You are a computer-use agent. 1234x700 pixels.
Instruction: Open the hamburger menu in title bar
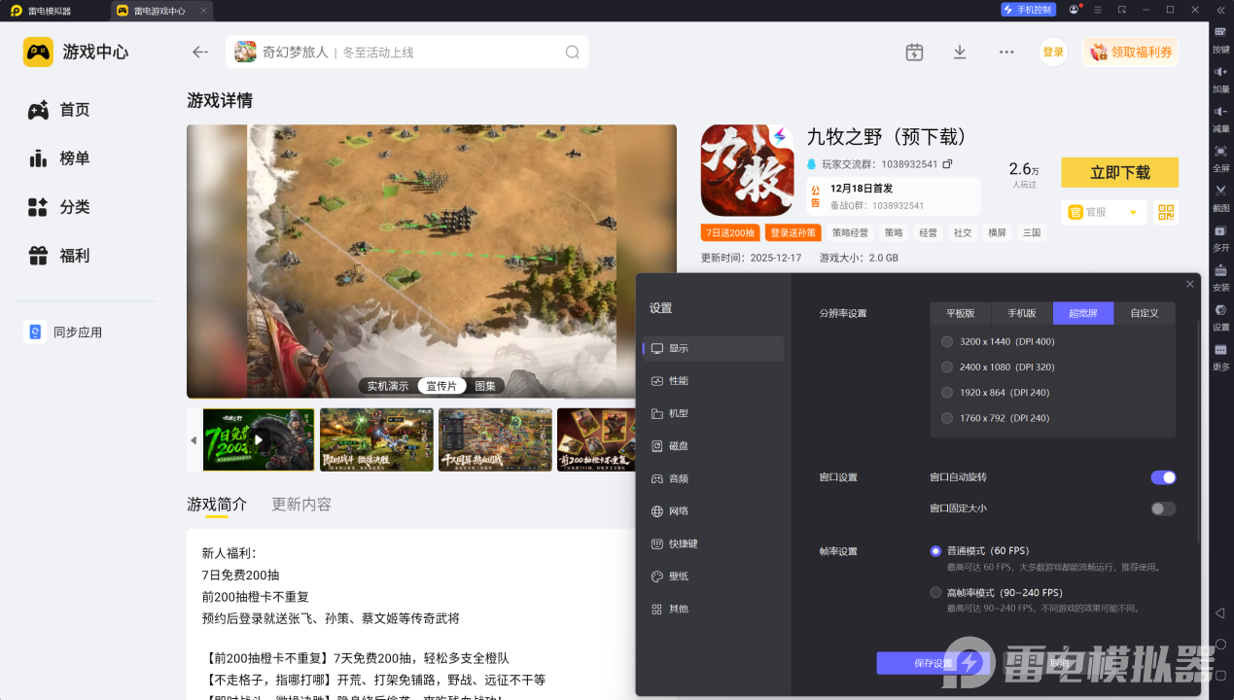pos(1098,10)
